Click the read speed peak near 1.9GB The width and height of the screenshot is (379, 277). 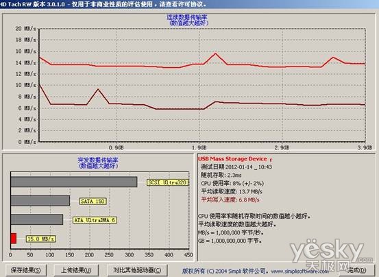tap(215, 53)
